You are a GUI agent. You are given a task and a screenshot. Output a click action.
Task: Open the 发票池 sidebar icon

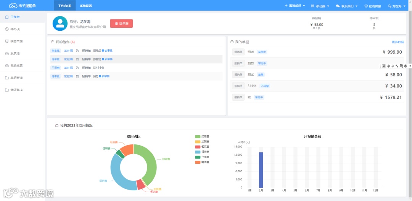point(7,54)
